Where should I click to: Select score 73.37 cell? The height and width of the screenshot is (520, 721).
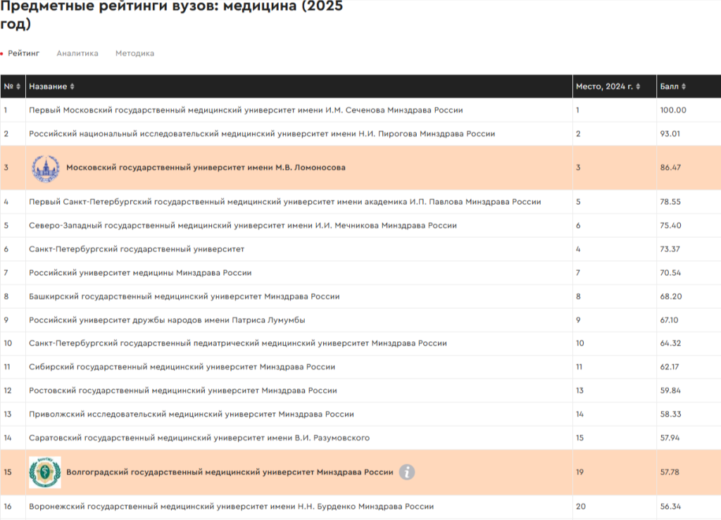(x=670, y=249)
